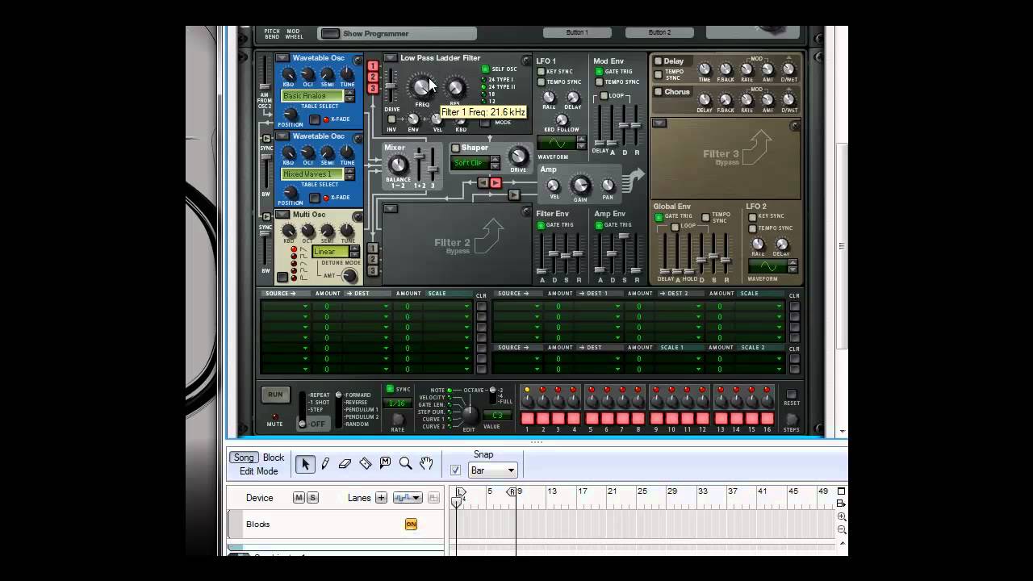The width and height of the screenshot is (1033, 581).
Task: Enable the Chorus effect
Action: [659, 92]
